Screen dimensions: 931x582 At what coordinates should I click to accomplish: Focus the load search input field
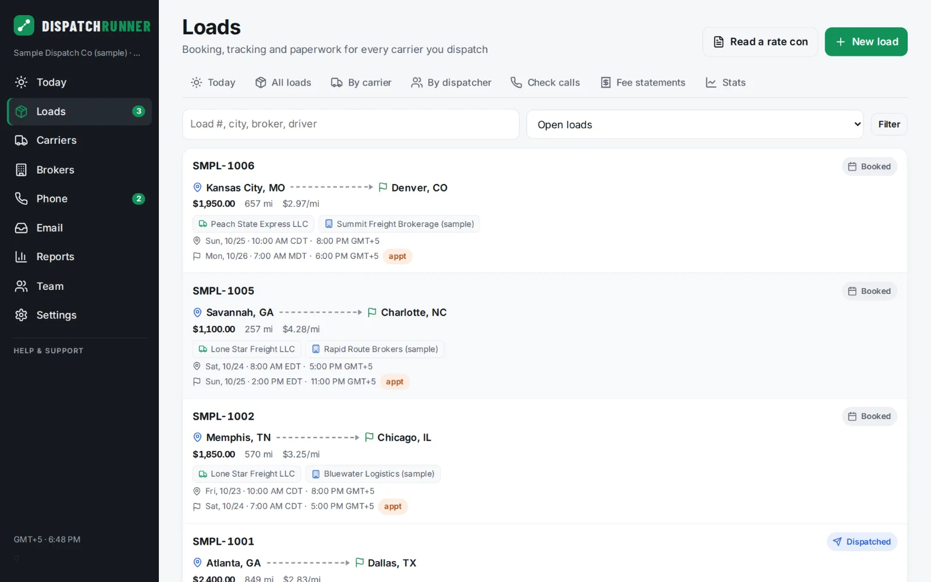(351, 124)
